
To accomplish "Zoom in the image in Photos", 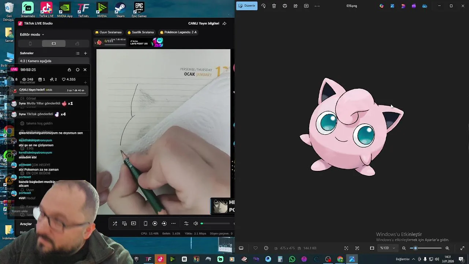I will (447, 248).
